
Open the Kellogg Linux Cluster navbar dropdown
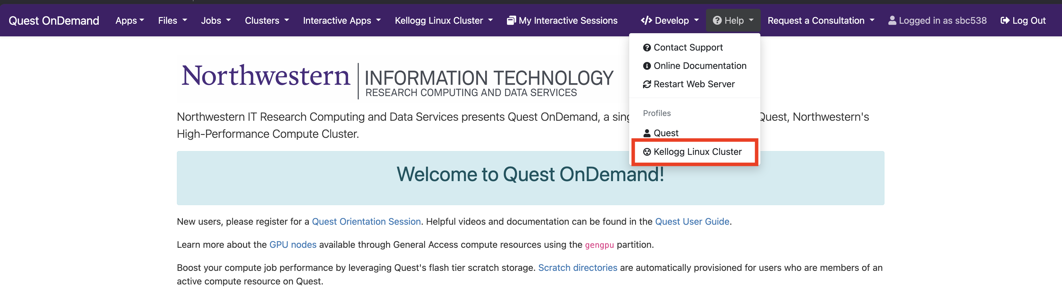tap(444, 21)
